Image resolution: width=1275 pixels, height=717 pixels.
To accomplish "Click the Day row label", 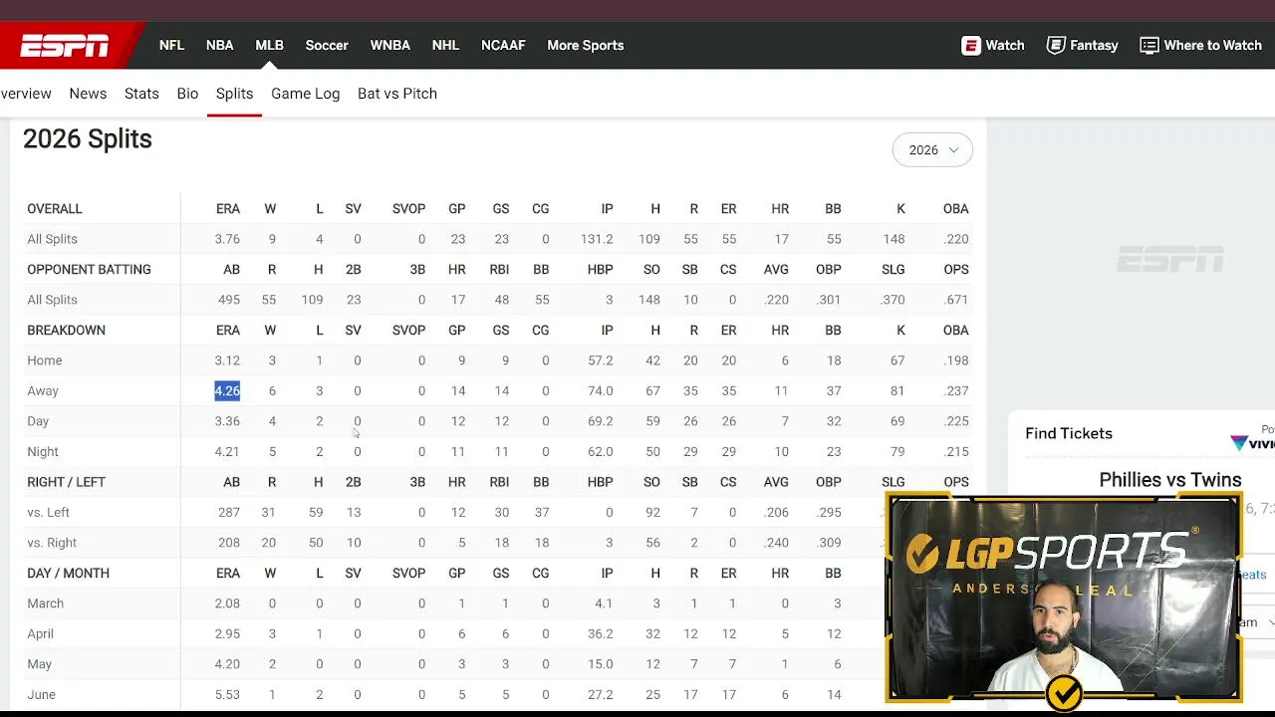I will click(38, 421).
